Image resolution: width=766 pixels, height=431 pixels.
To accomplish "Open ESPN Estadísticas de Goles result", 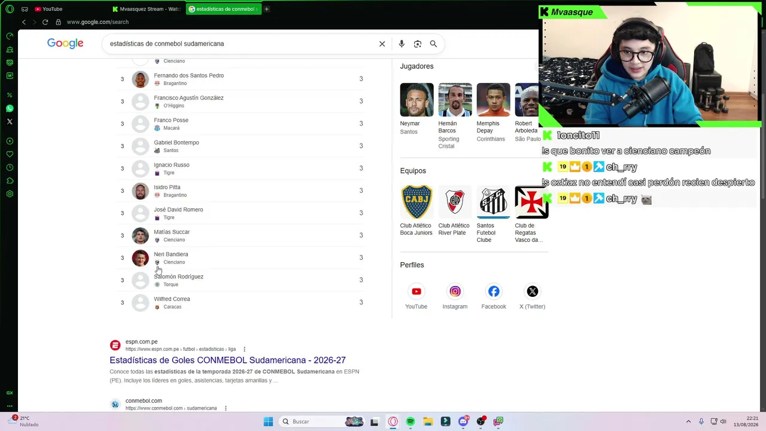I will click(227, 360).
